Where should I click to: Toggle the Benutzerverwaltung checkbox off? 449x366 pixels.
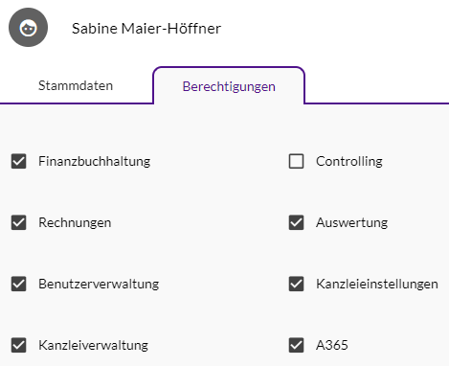(x=18, y=284)
